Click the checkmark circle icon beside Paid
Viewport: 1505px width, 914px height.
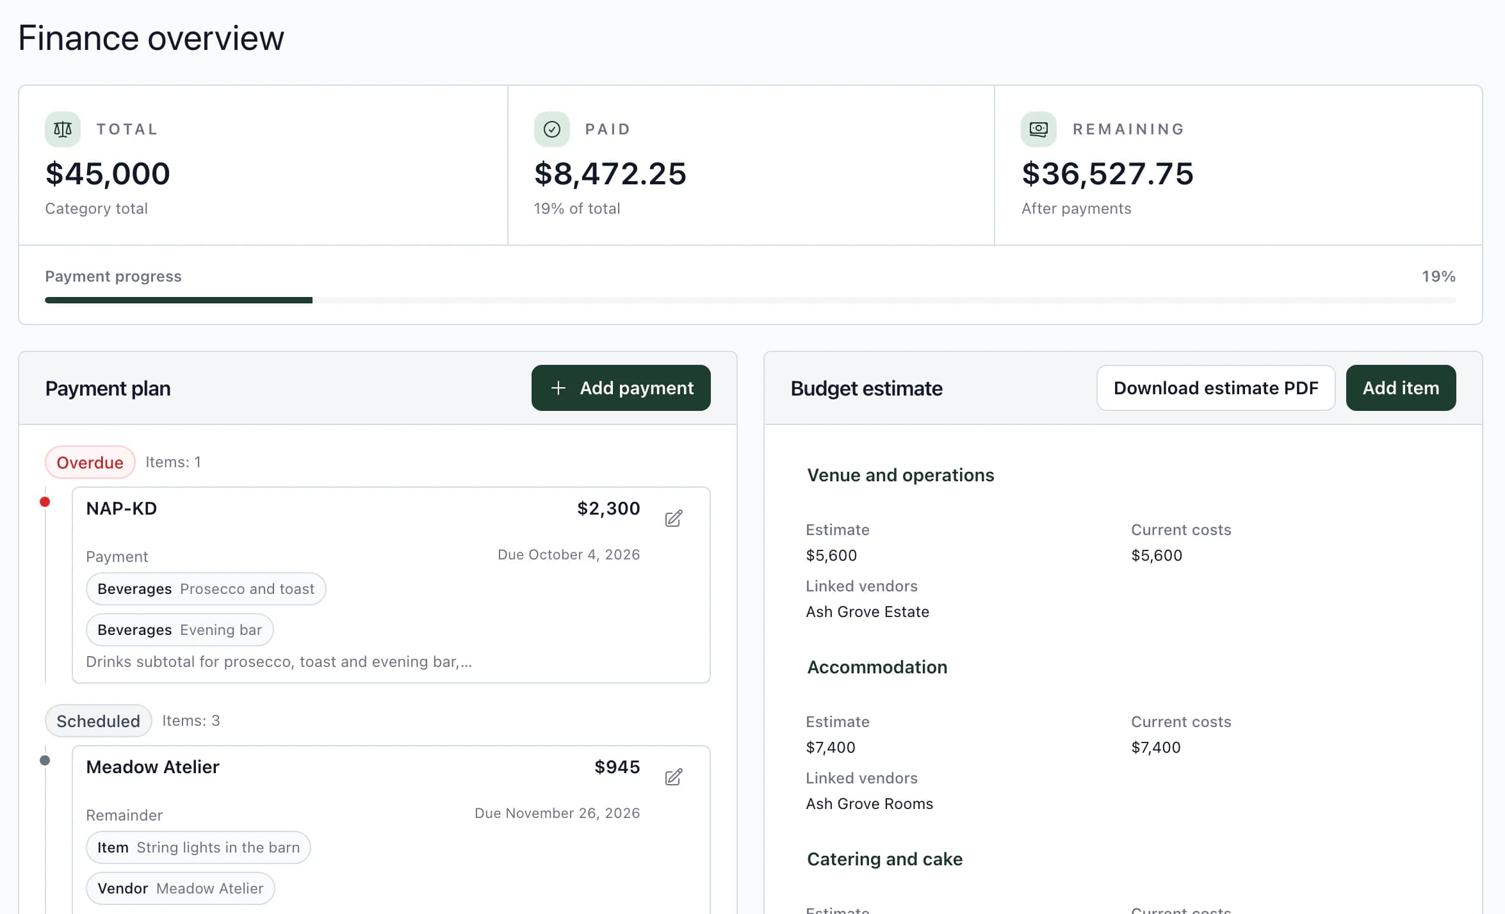(x=551, y=129)
